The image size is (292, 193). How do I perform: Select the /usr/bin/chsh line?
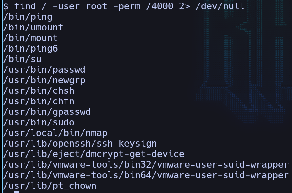click(x=38, y=91)
